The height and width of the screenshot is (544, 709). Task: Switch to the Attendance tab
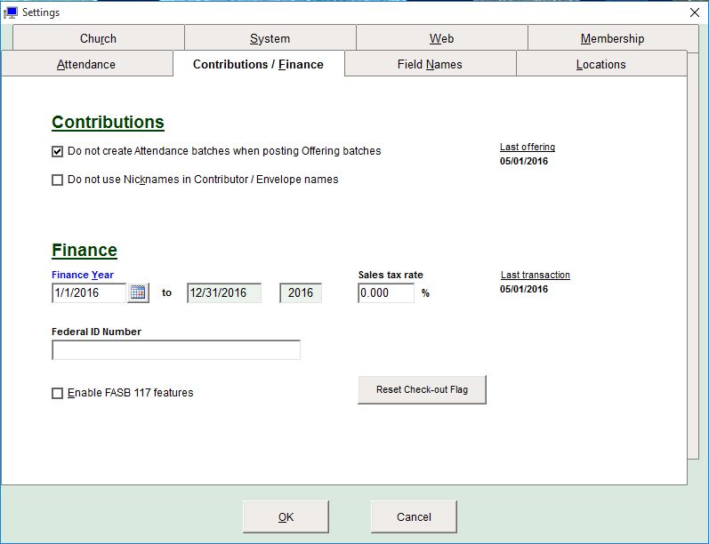[86, 64]
